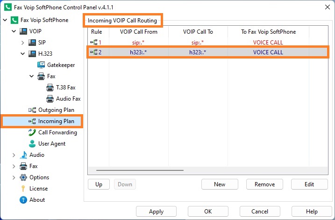The width and height of the screenshot is (335, 220).
Task: Open Call Forwarding phone icon
Action: (x=32, y=132)
